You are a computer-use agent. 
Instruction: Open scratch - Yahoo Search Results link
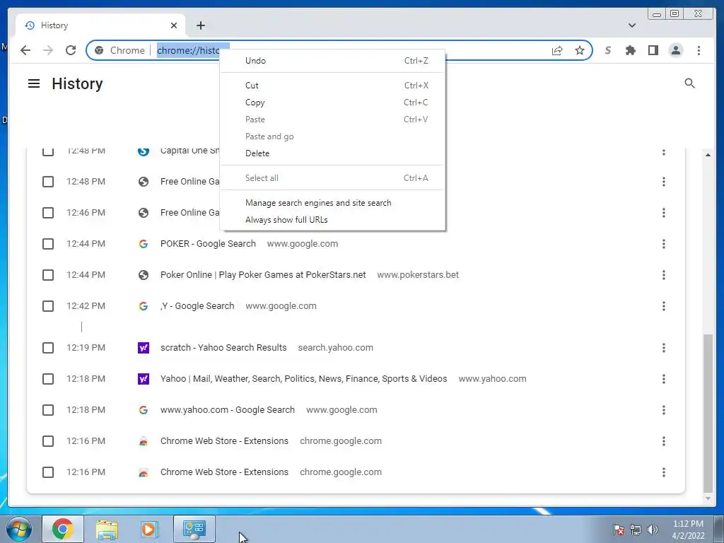click(x=223, y=348)
